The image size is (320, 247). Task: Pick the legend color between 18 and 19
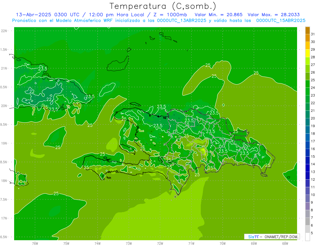point(307,130)
